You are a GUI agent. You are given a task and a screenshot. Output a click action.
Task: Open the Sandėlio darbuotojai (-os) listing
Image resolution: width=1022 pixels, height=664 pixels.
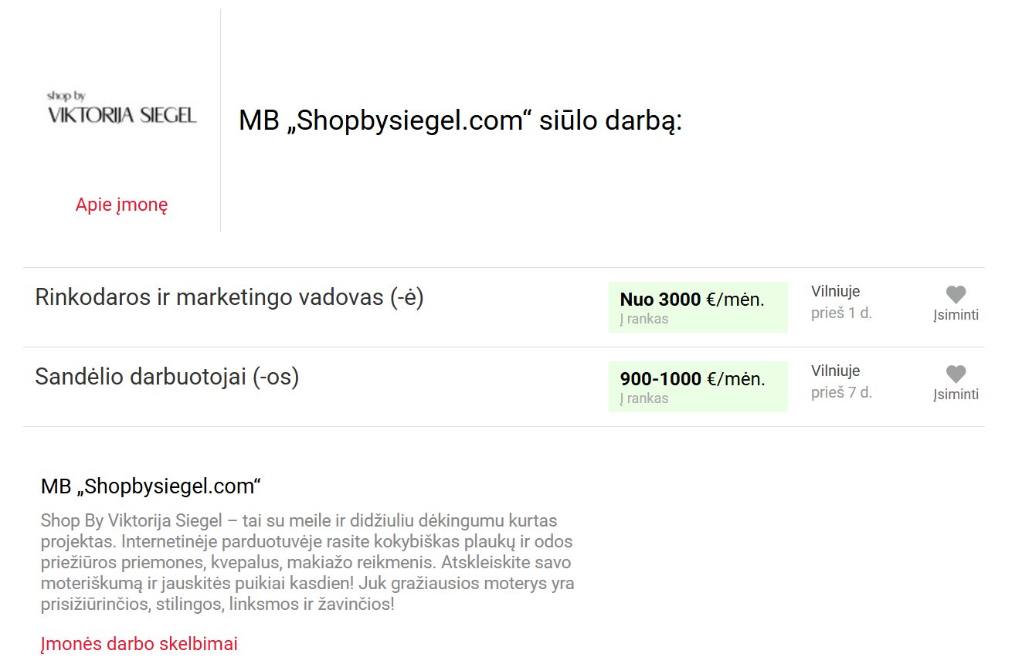(x=167, y=377)
